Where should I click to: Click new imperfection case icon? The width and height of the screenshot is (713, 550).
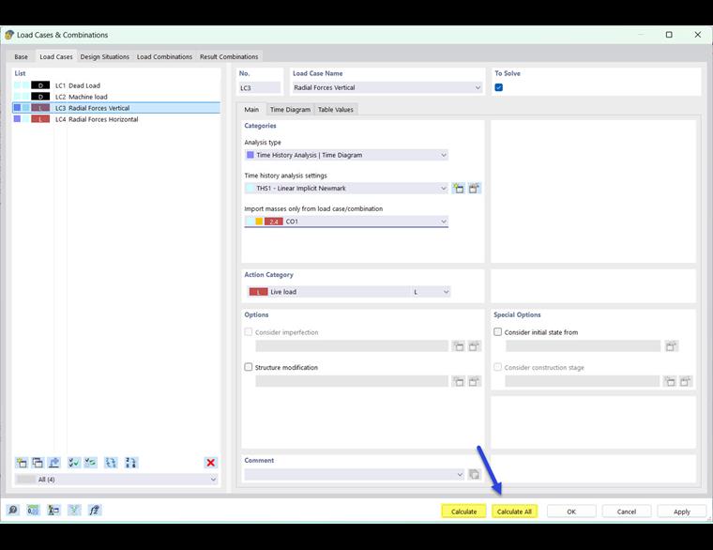(459, 346)
